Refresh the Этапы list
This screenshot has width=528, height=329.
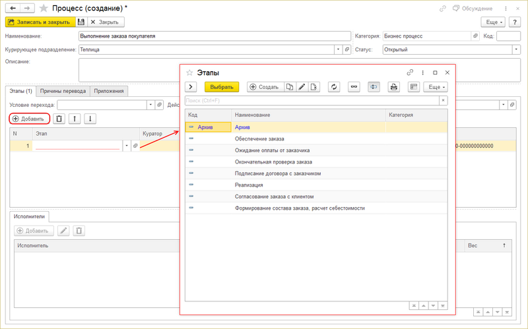pos(334,87)
